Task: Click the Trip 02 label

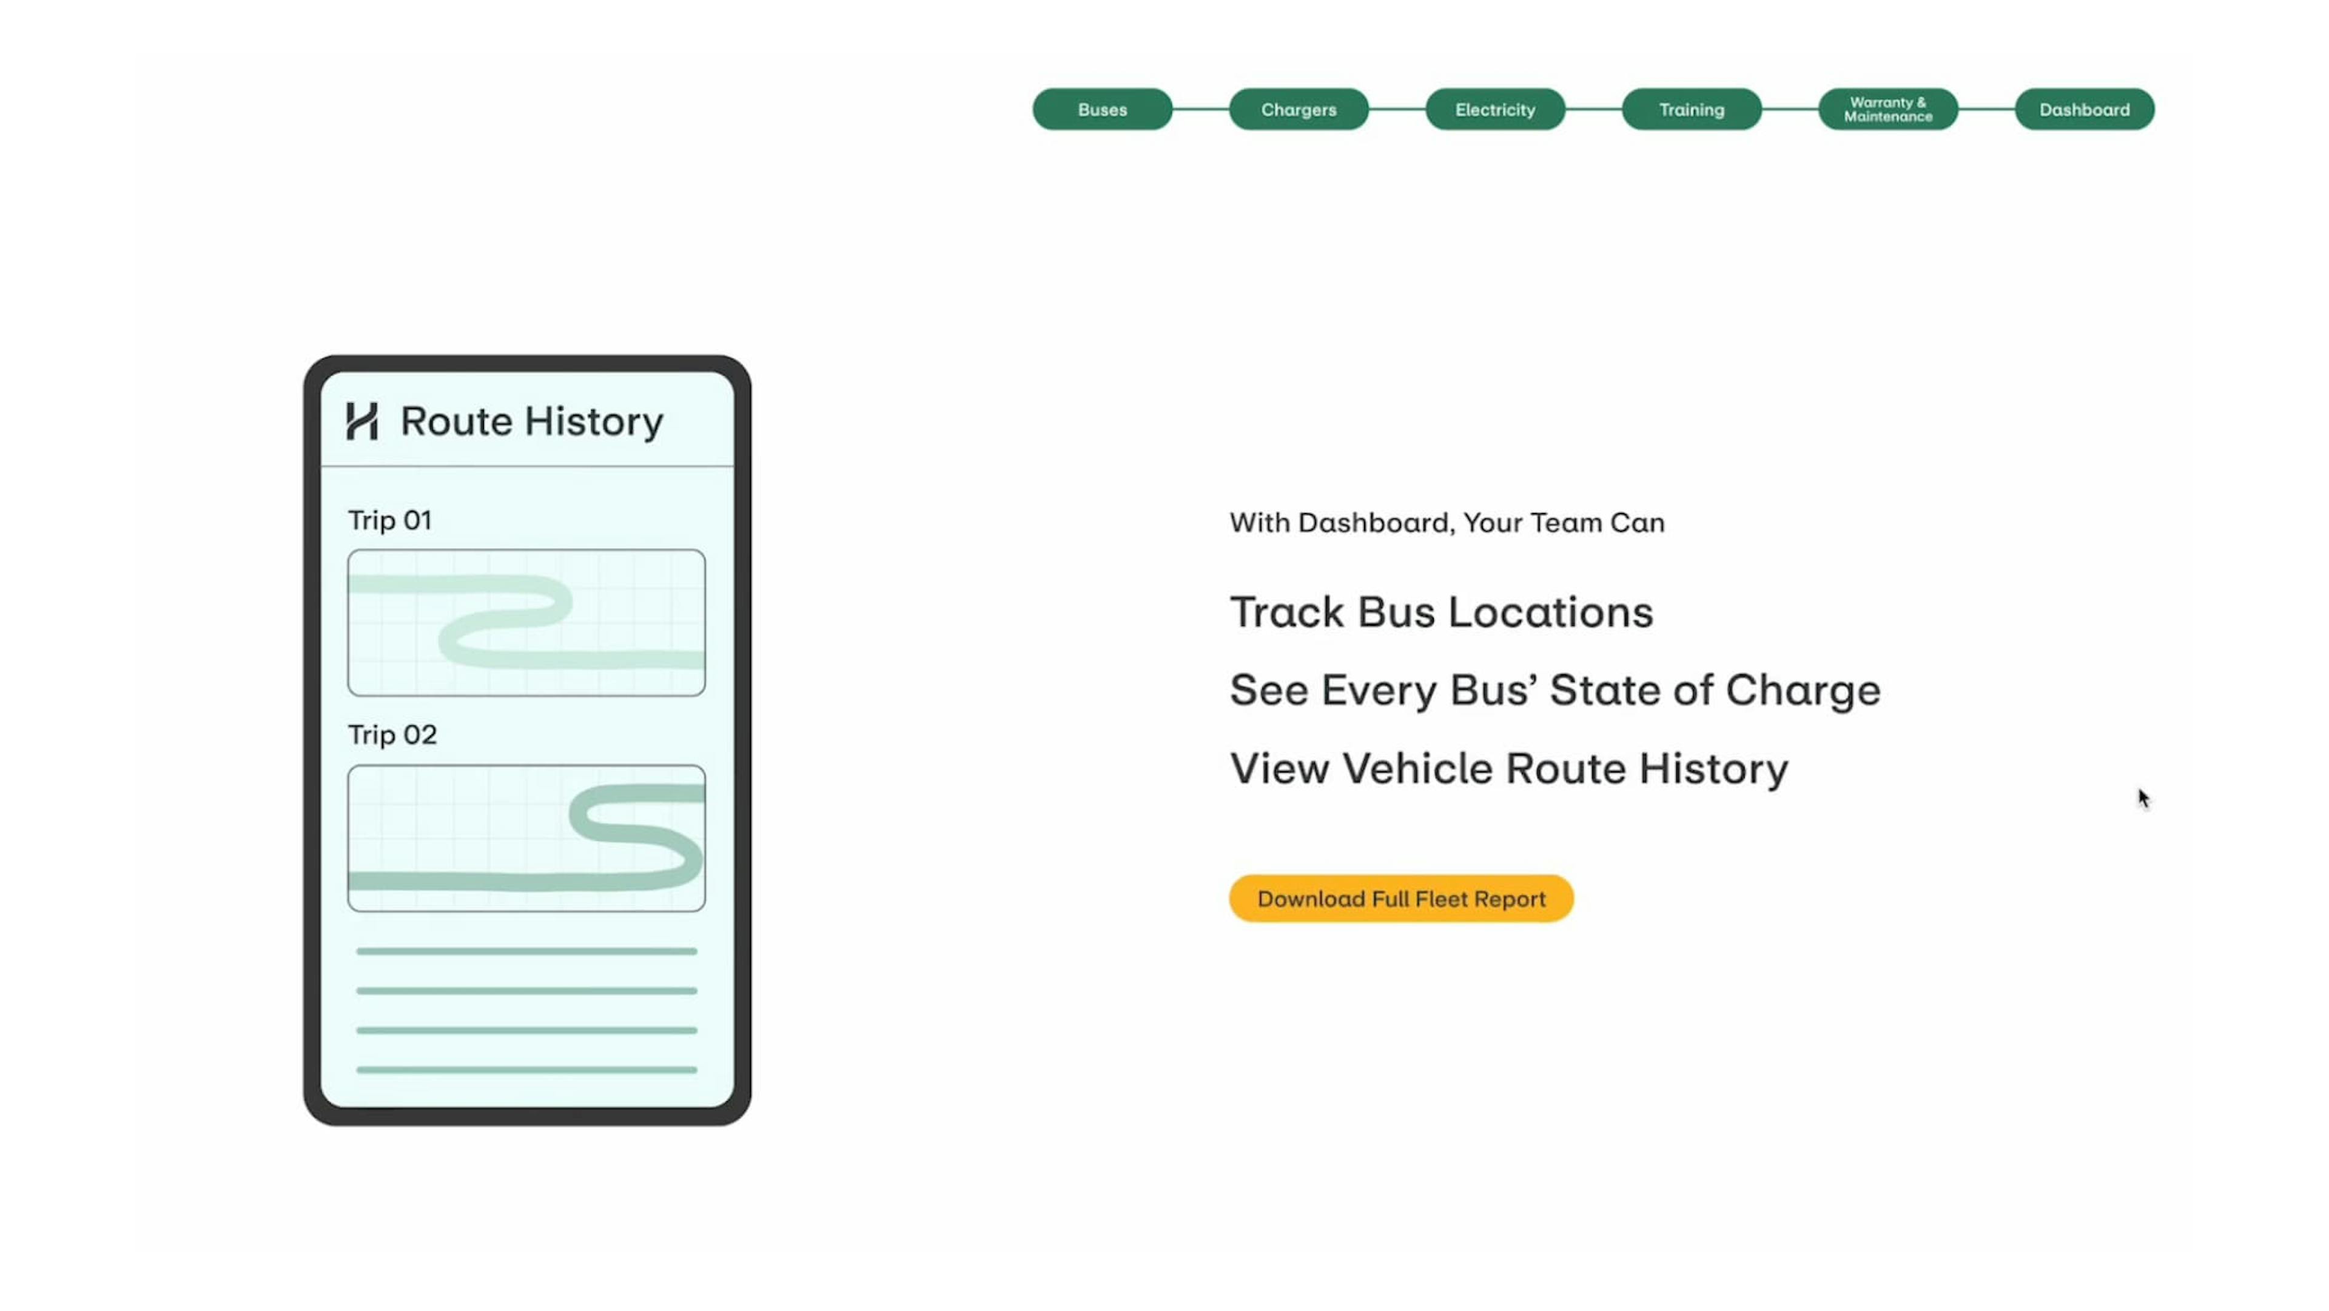Action: pyautogui.click(x=392, y=735)
